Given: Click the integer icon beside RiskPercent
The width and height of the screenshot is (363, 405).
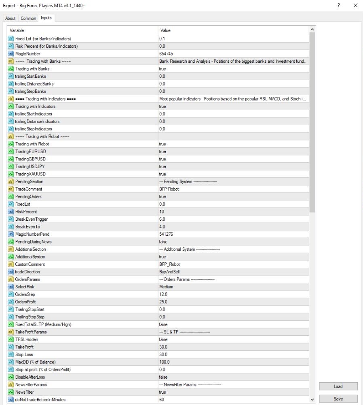Looking at the screenshot, I should point(11,211).
